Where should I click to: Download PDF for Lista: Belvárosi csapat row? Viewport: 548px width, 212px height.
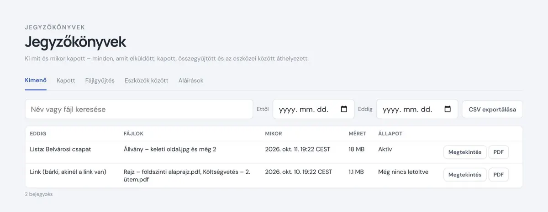(x=499, y=152)
